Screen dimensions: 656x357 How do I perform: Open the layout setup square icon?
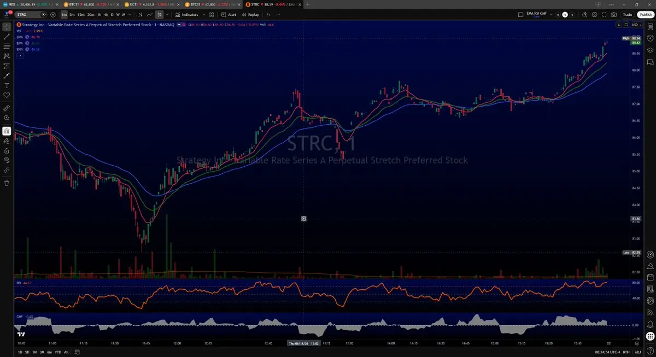pyautogui.click(x=520, y=15)
